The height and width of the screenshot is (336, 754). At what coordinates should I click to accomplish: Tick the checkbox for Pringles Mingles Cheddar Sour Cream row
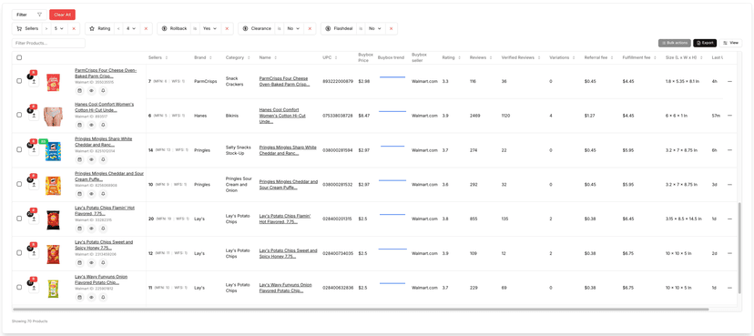pos(19,184)
